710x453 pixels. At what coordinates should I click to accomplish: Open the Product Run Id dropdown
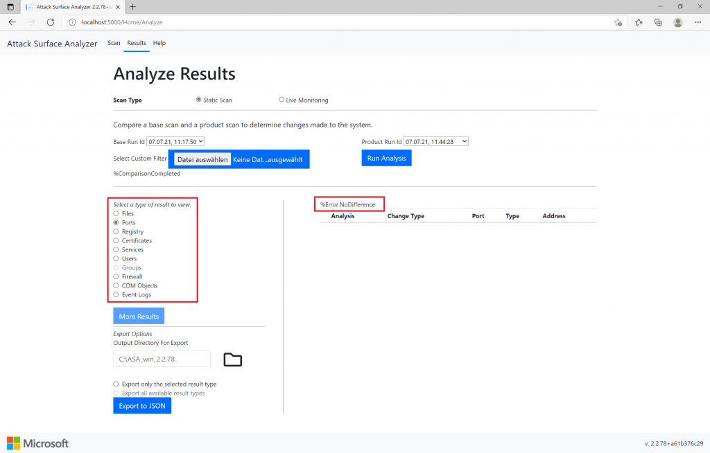pyautogui.click(x=435, y=141)
